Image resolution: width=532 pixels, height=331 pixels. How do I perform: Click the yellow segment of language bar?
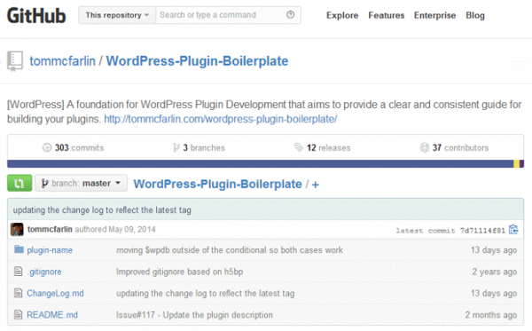click(x=516, y=164)
